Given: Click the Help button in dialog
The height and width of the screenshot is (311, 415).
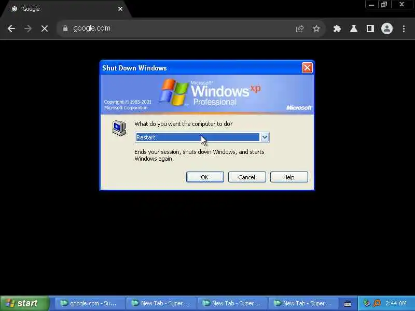Looking at the screenshot, I should [289, 177].
